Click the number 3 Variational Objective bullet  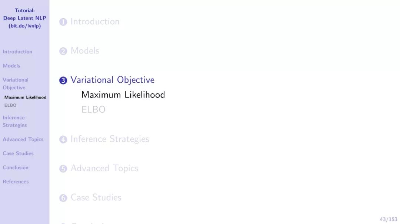pos(63,80)
